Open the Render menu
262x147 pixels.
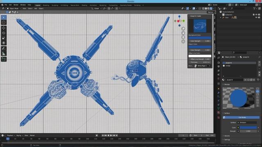click(x=16, y=5)
